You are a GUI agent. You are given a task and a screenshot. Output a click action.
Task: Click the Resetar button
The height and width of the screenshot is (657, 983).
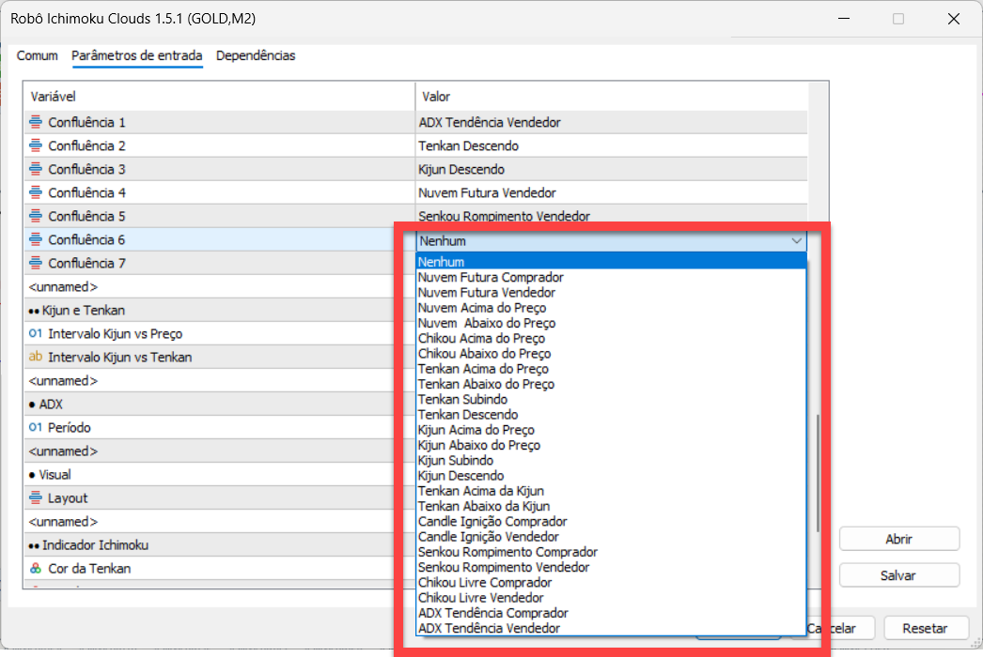(924, 628)
